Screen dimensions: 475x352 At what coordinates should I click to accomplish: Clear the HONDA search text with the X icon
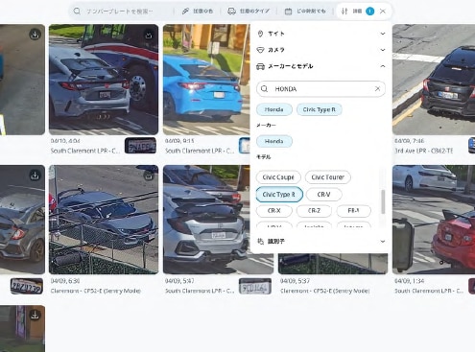click(377, 88)
